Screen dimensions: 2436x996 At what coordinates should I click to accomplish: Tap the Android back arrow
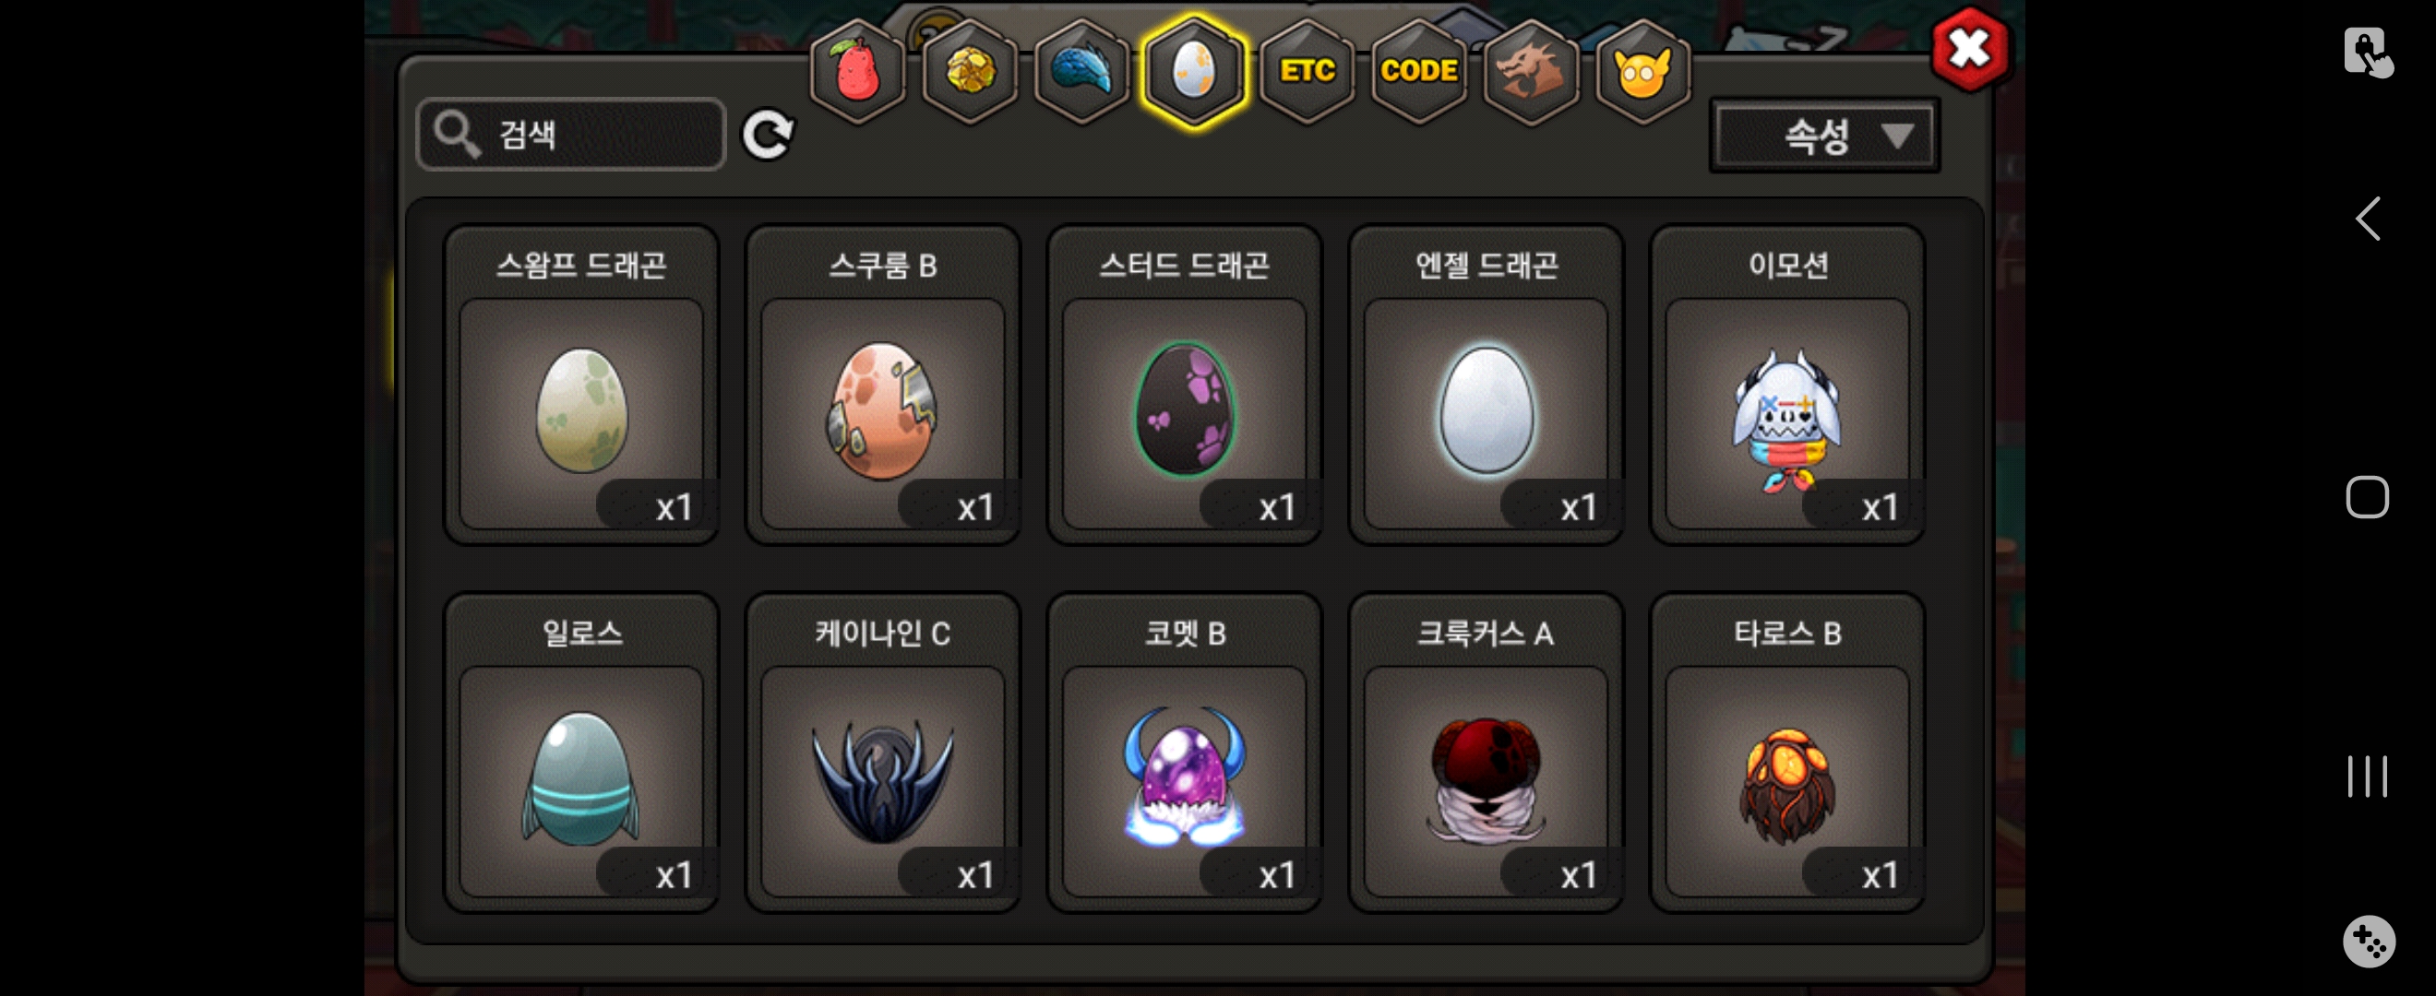(2367, 219)
